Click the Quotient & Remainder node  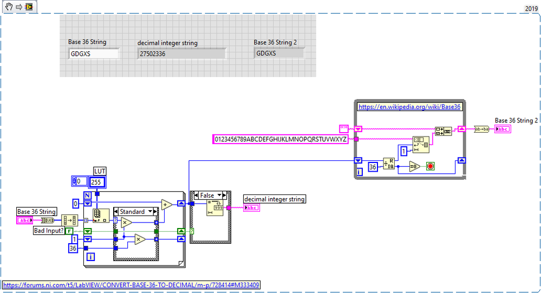(x=389, y=164)
